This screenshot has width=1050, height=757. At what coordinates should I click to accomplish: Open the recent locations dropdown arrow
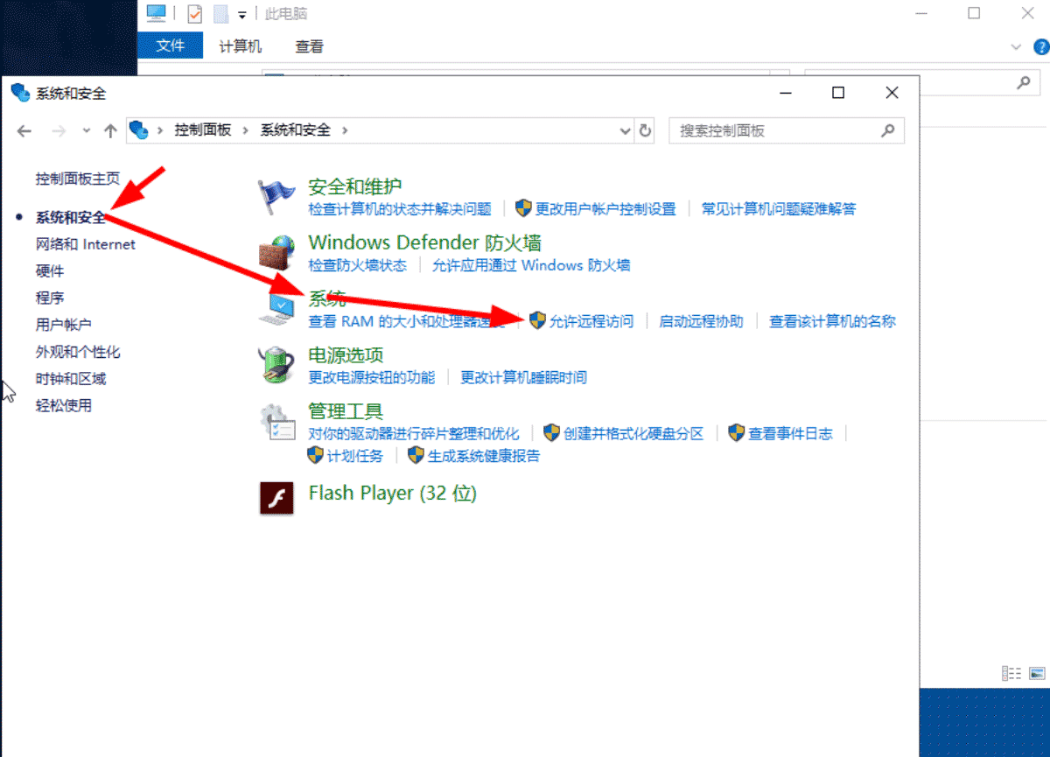pos(86,130)
